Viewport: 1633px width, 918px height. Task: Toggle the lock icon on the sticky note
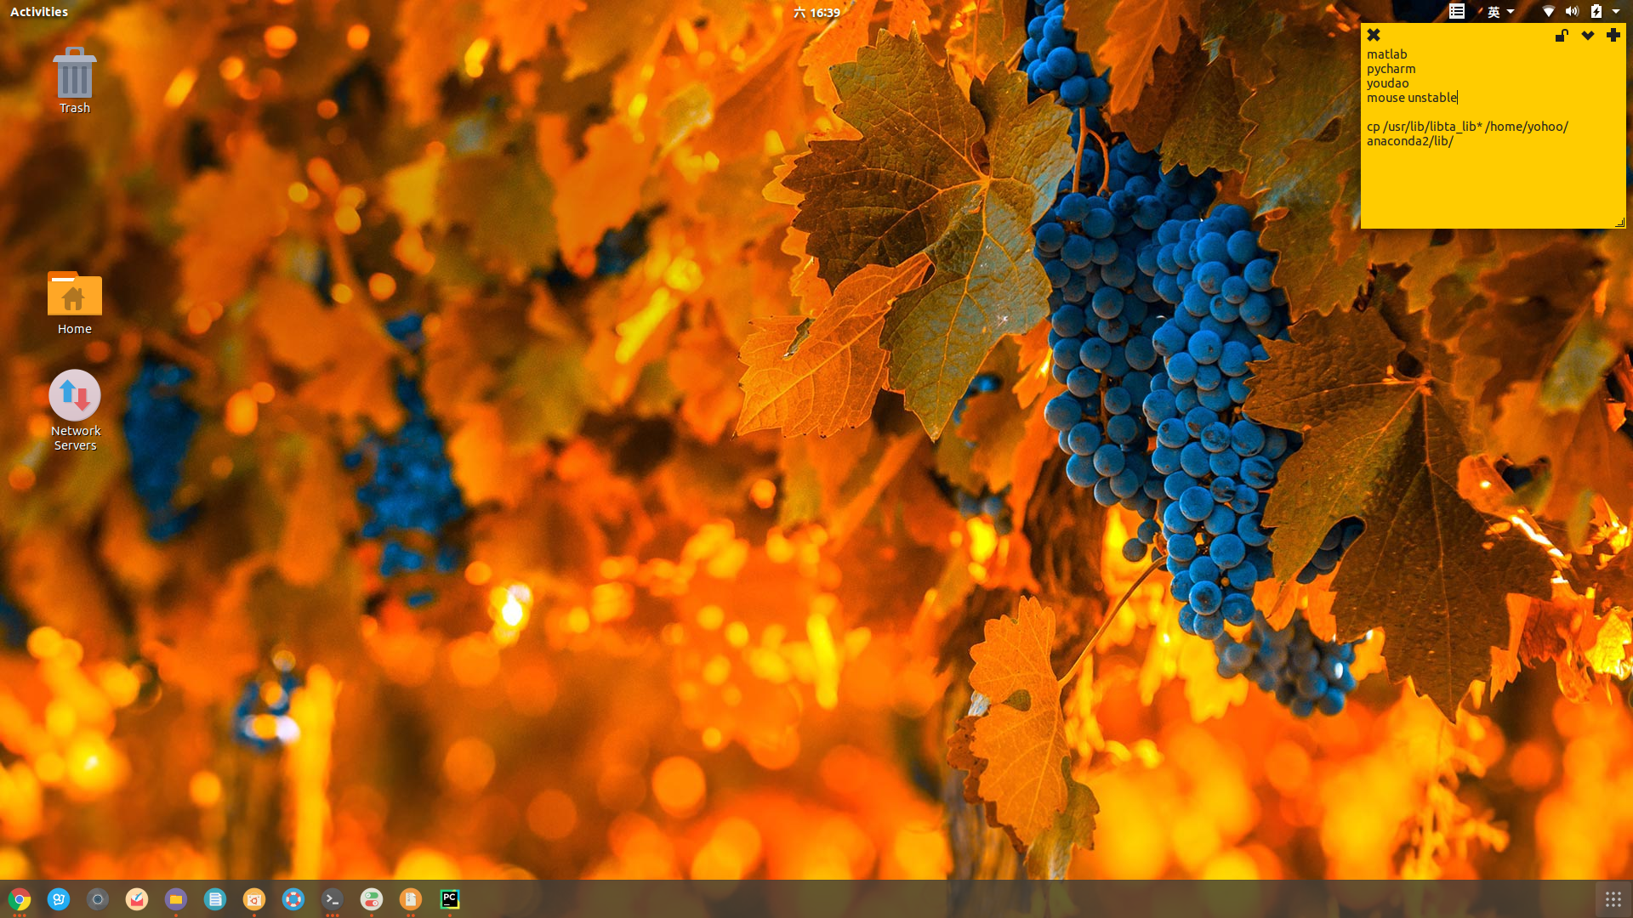pyautogui.click(x=1561, y=36)
